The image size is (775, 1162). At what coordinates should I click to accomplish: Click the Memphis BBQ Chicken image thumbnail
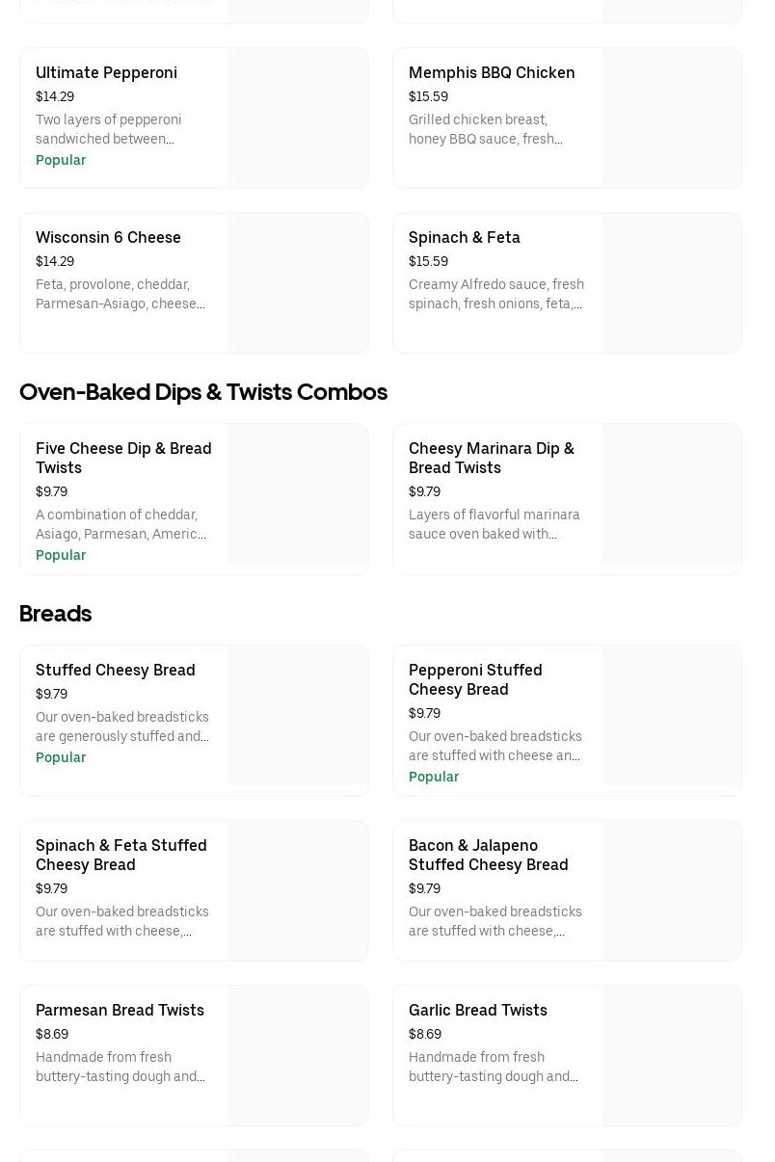(672, 119)
